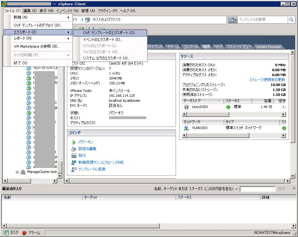
Task: Expand the ManageCluster-test tree node
Action: point(17,172)
